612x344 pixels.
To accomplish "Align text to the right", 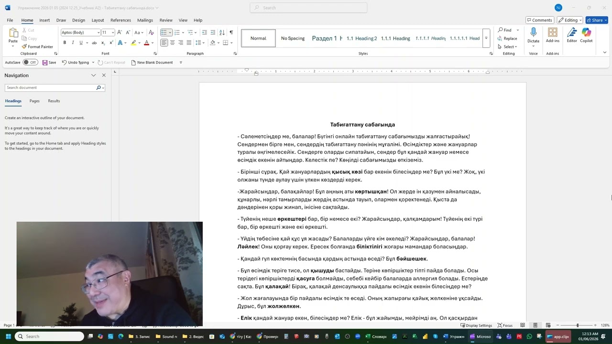I will 180,43.
